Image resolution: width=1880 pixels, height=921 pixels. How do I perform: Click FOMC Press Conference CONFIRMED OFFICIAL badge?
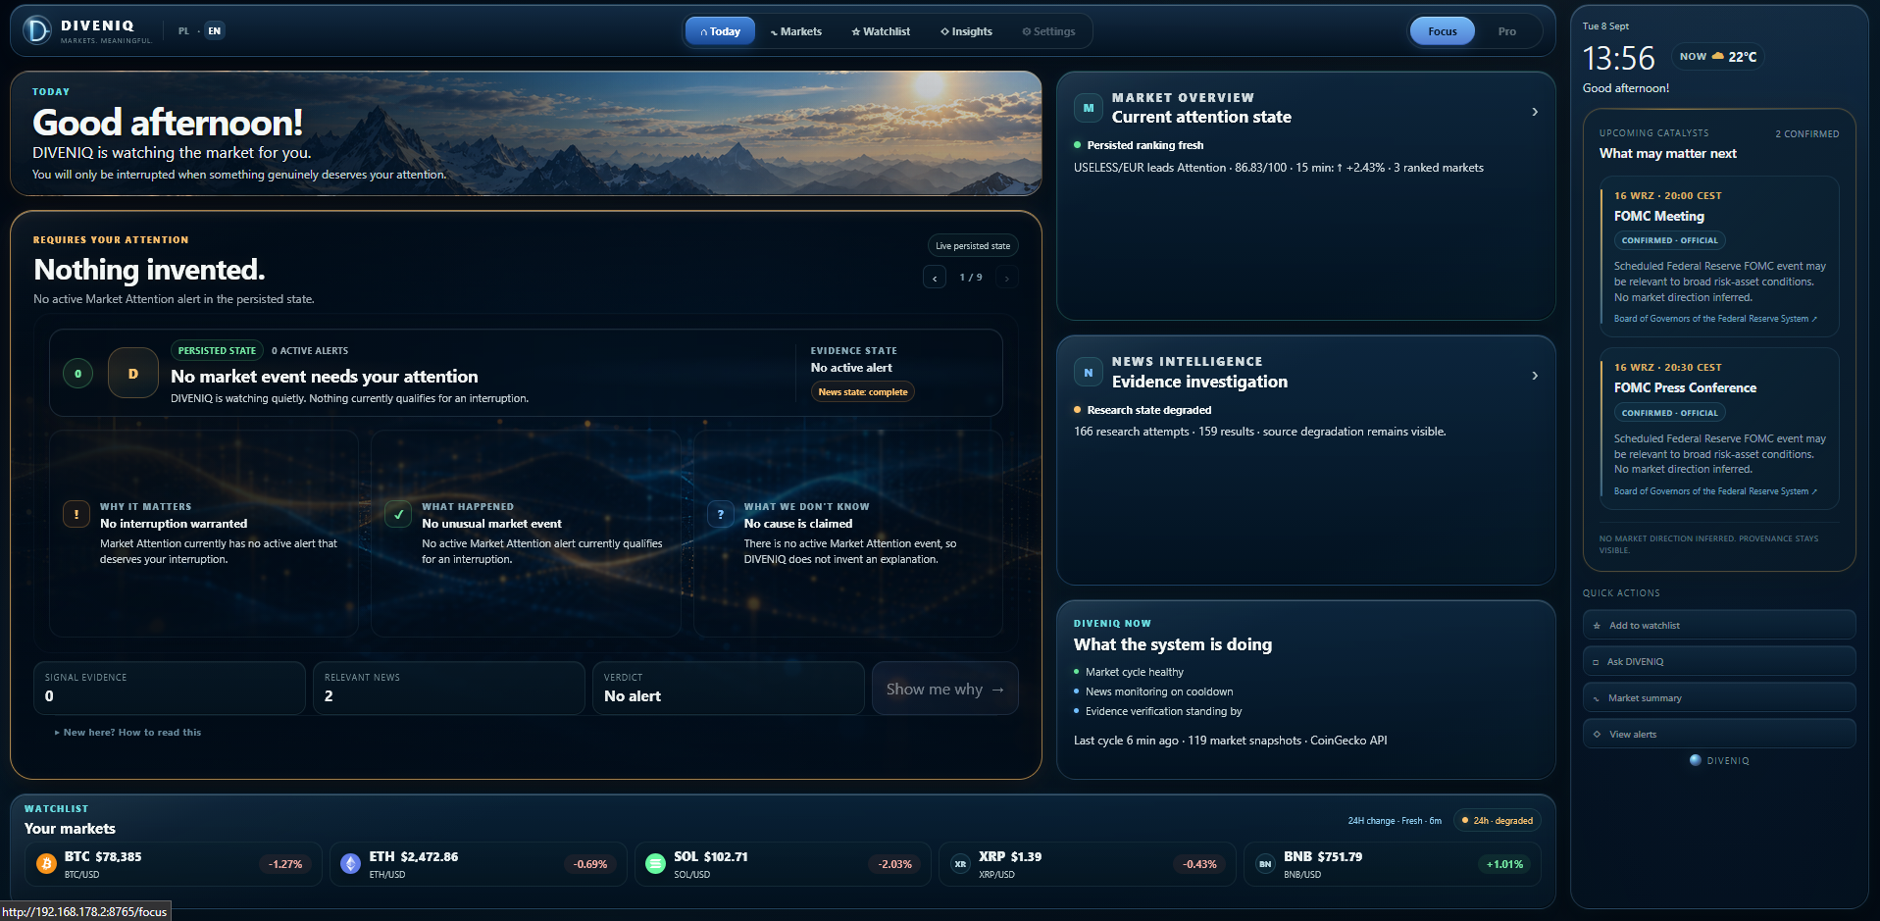tap(1669, 413)
